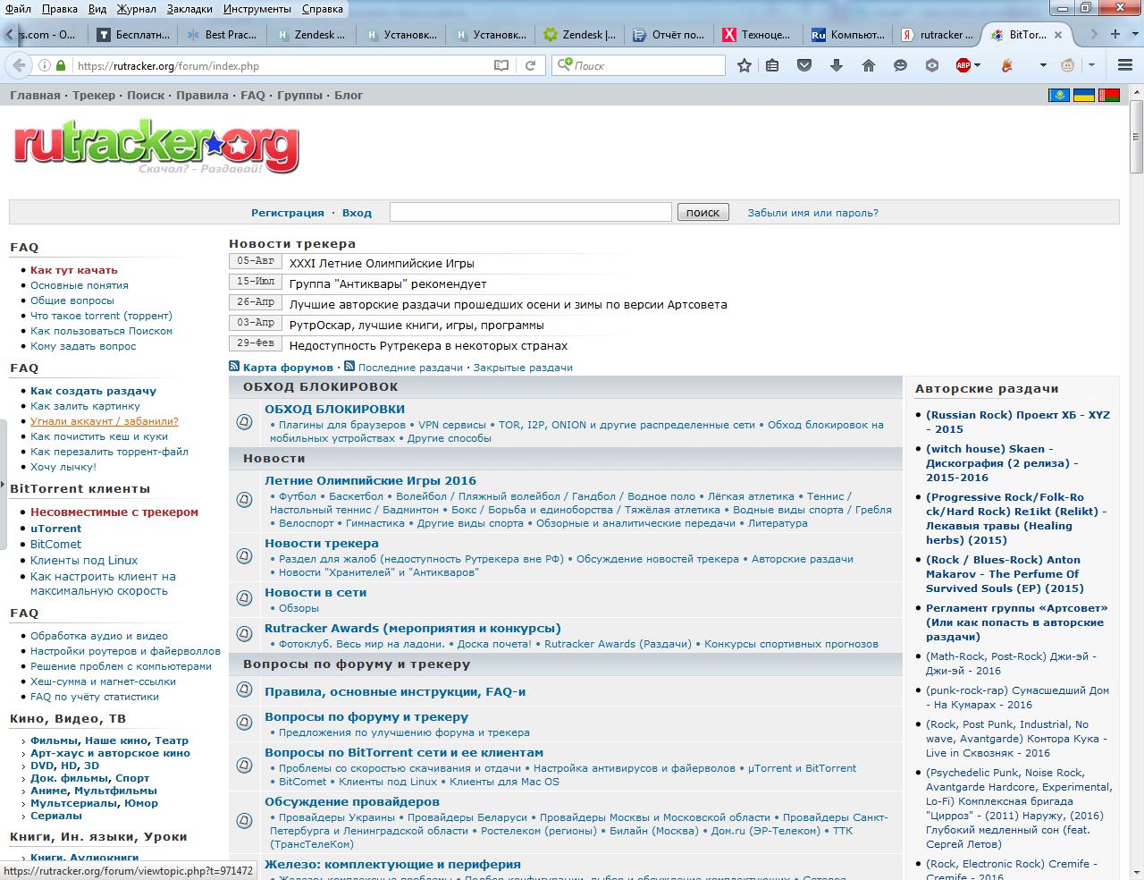Click the rutracker.org logo
Screen dimensions: 1144x880
click(156, 147)
